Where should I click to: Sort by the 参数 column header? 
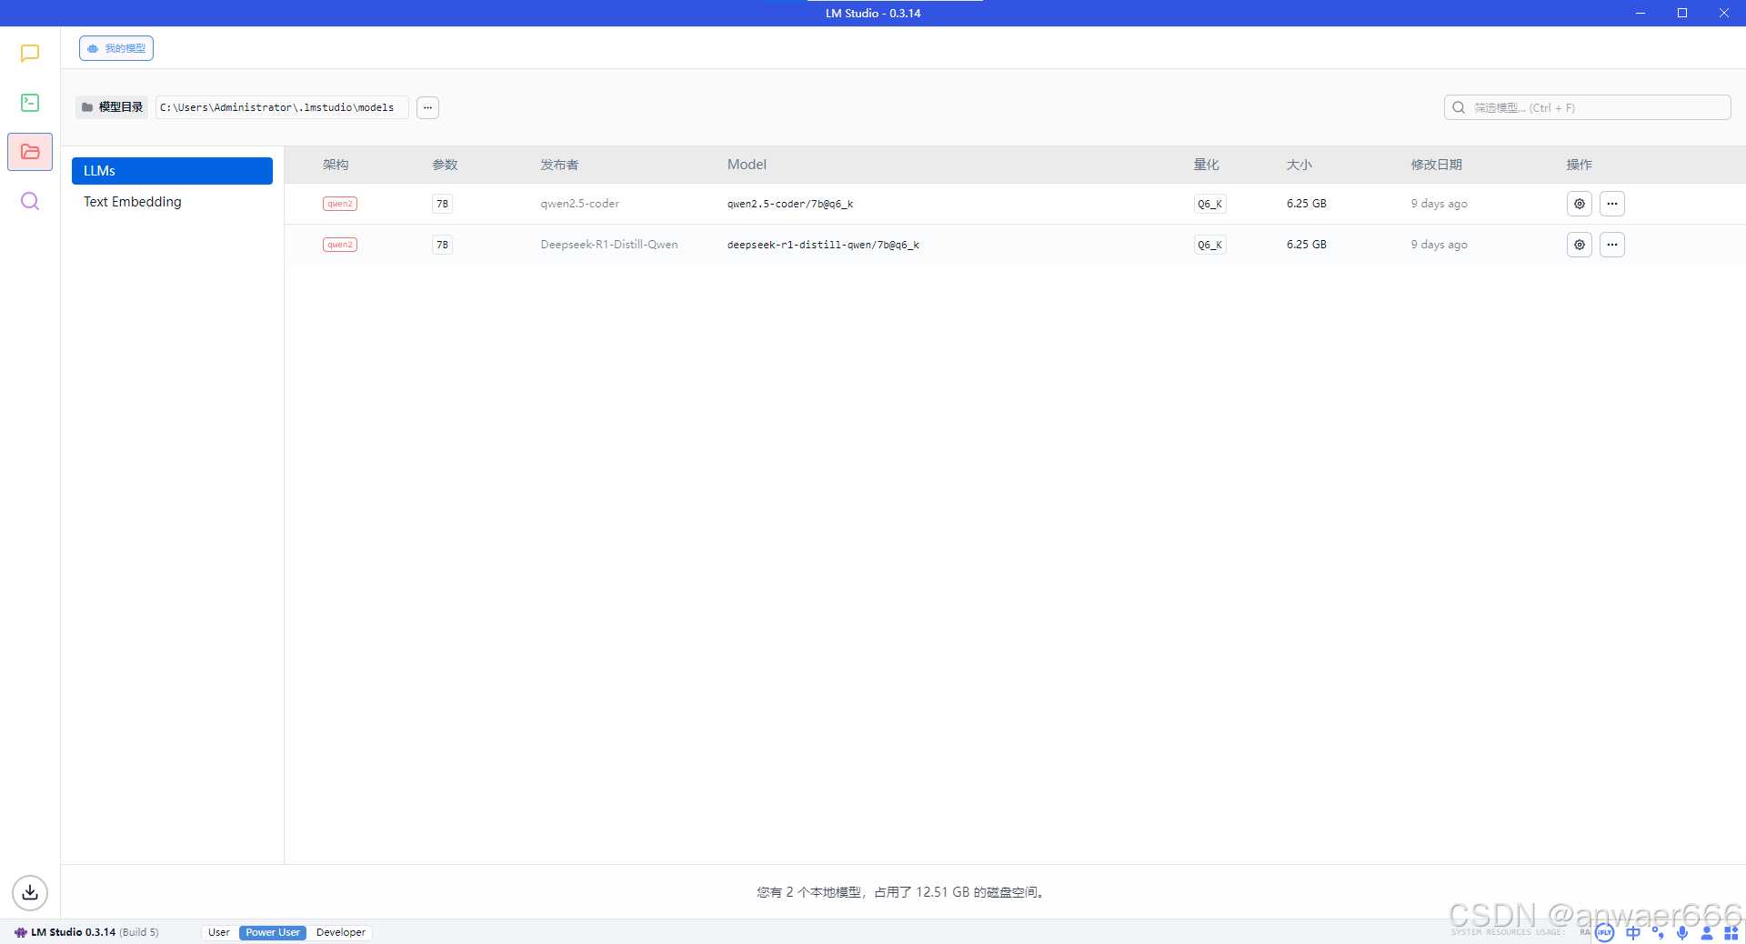(445, 165)
